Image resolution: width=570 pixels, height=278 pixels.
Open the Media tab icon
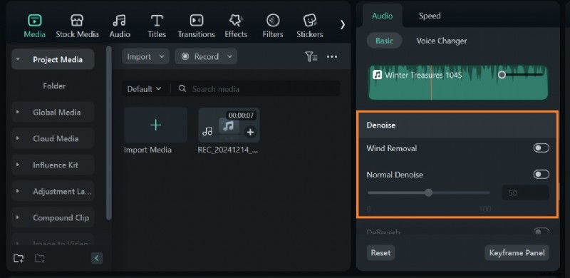(x=34, y=21)
